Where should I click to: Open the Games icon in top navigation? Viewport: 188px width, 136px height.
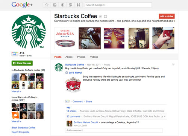pos(78,5)
